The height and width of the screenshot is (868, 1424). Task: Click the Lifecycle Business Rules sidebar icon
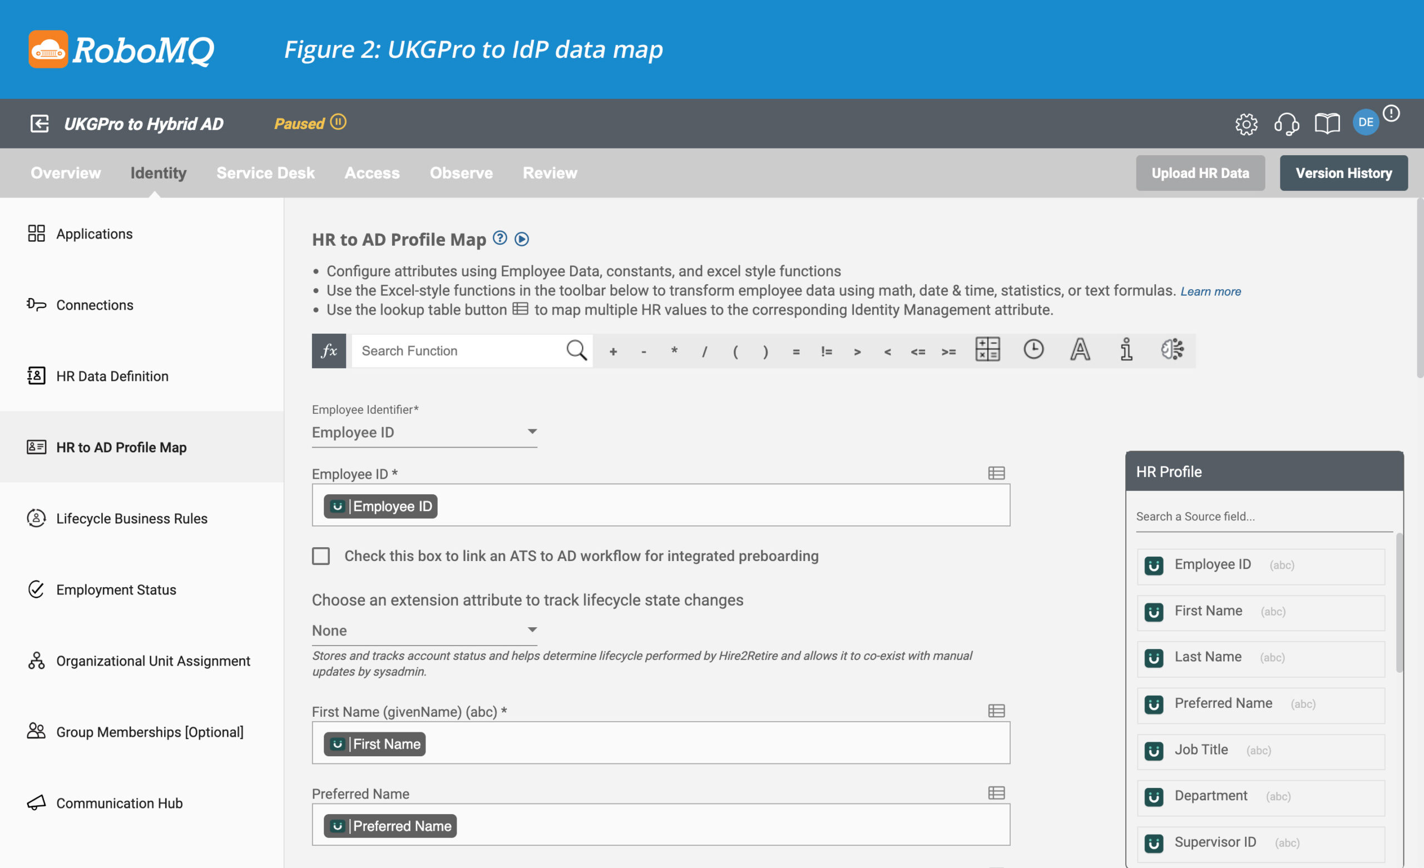point(36,518)
